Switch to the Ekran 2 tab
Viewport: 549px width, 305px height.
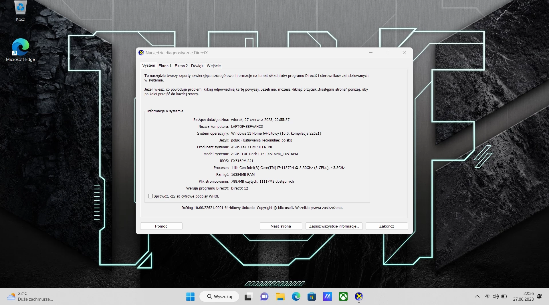(181, 66)
